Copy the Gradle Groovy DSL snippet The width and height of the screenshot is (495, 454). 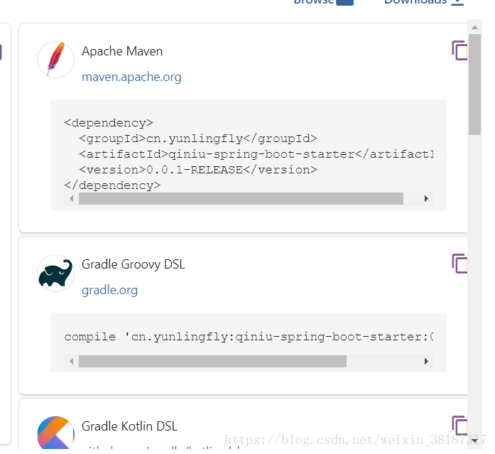click(459, 264)
